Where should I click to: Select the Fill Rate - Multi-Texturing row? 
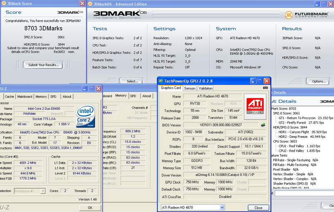click(295, 165)
